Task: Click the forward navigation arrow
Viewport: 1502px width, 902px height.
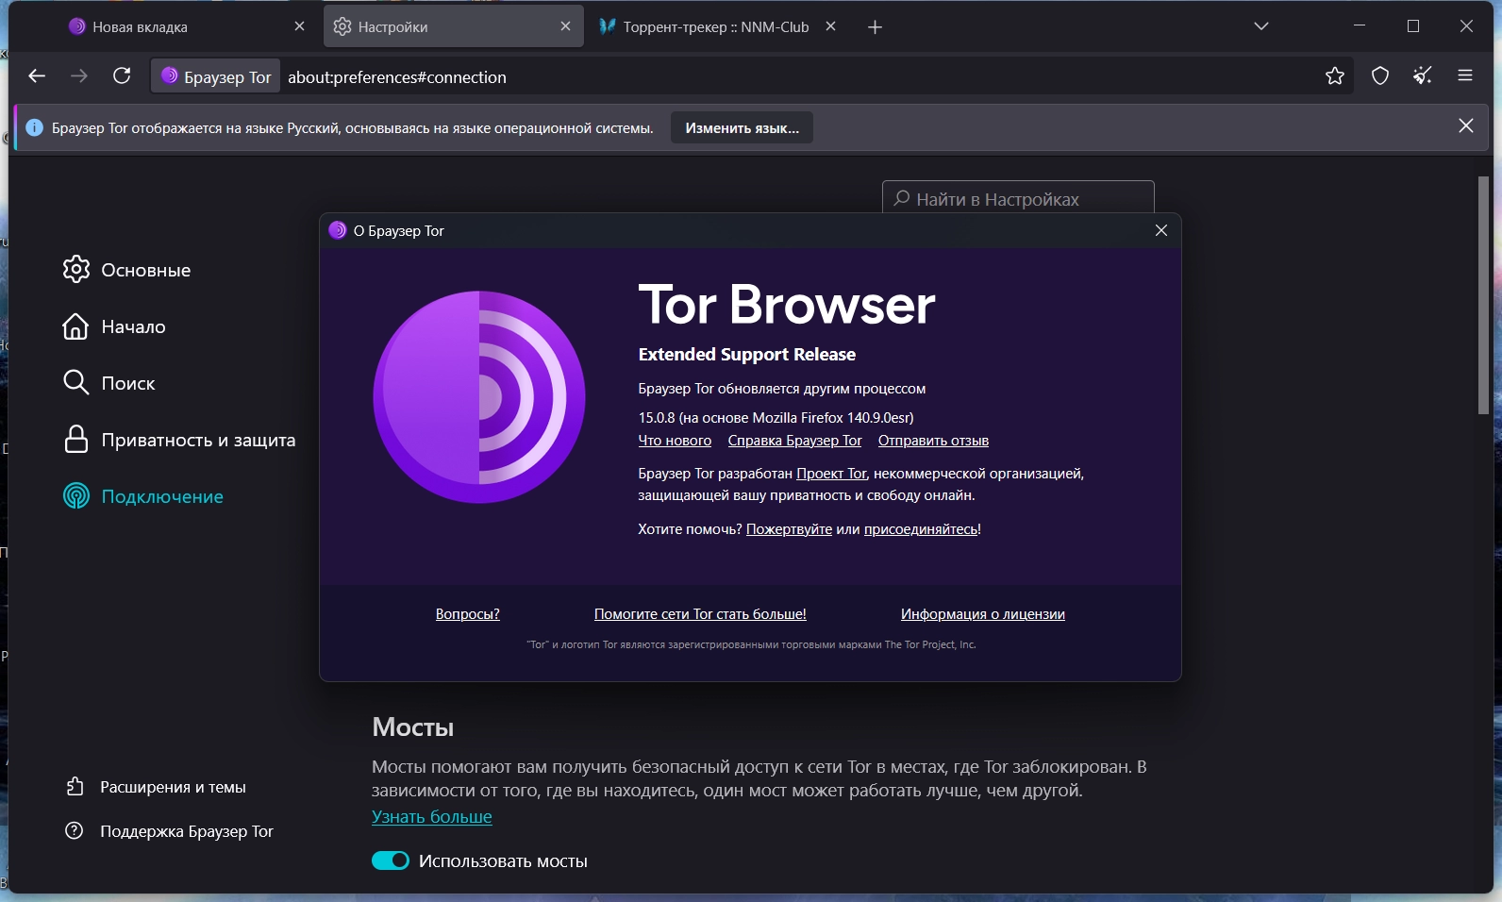Action: (79, 76)
